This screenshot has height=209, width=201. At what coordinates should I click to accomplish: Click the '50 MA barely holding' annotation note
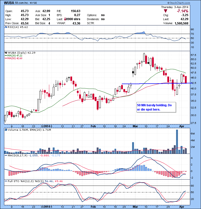coord(156,107)
